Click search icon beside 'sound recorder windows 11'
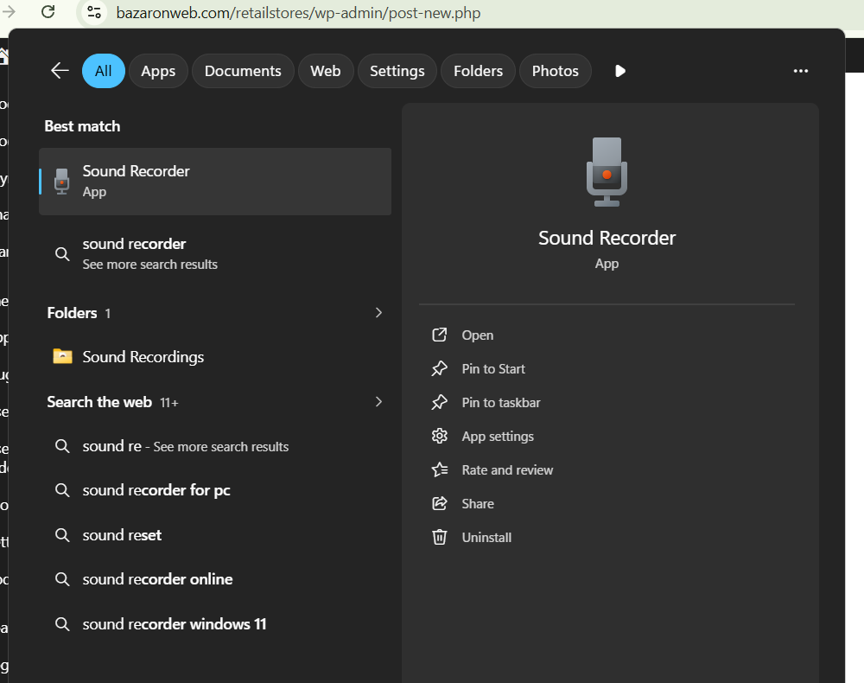 (x=62, y=623)
